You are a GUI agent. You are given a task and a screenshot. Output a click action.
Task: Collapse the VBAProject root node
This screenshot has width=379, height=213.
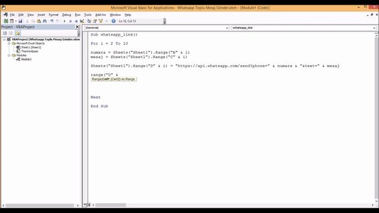[4, 40]
